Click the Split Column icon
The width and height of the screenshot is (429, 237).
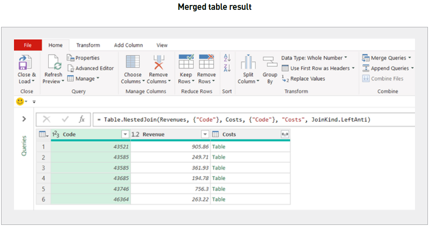click(x=248, y=64)
